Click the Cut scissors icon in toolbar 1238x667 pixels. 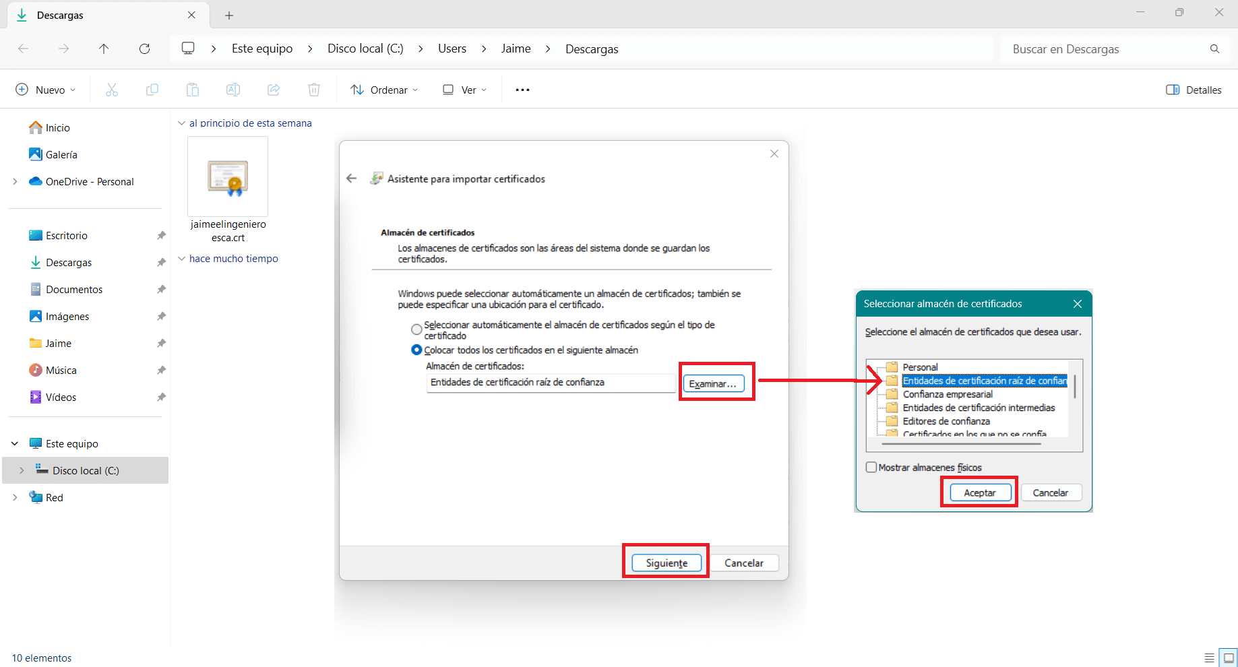pyautogui.click(x=112, y=90)
